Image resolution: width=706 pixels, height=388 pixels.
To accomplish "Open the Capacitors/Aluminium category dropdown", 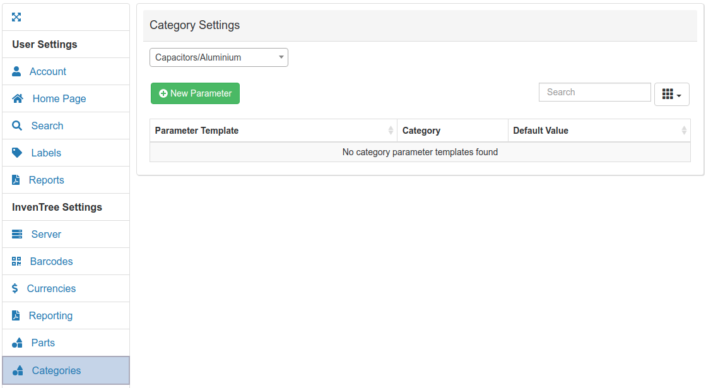I will click(x=218, y=57).
